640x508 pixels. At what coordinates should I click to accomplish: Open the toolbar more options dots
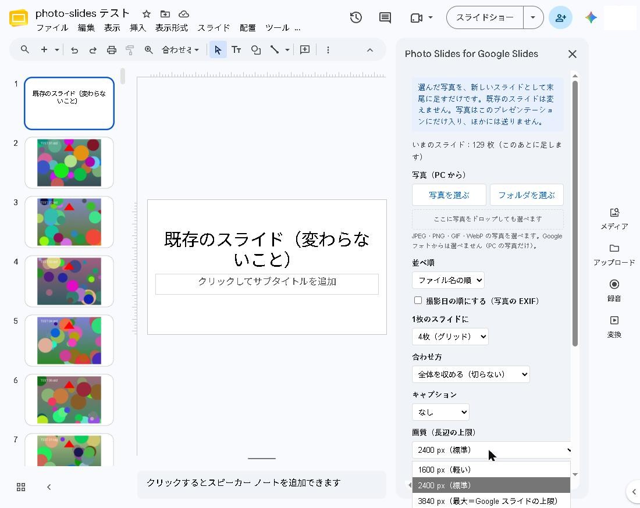tap(328, 50)
